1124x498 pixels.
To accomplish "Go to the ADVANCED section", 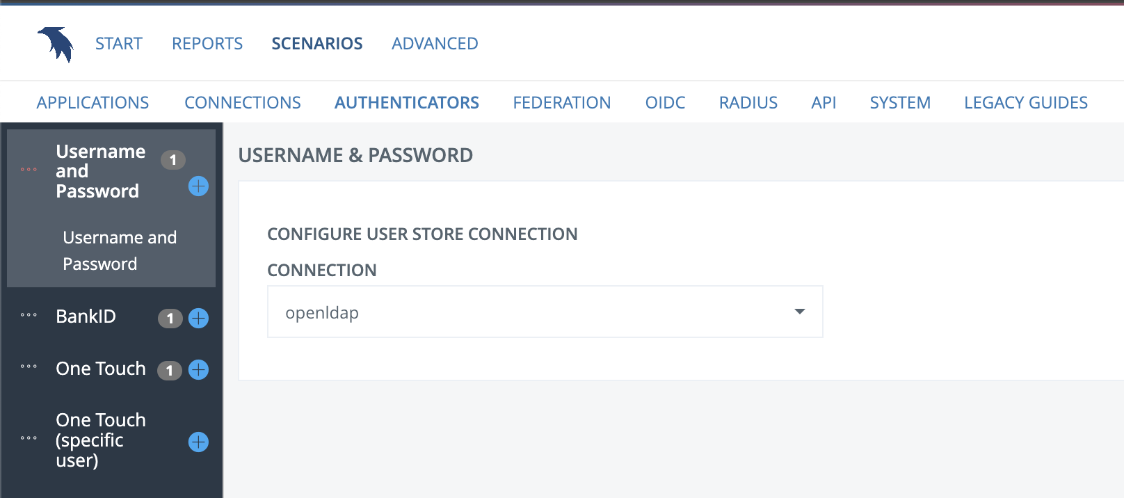I will [434, 43].
